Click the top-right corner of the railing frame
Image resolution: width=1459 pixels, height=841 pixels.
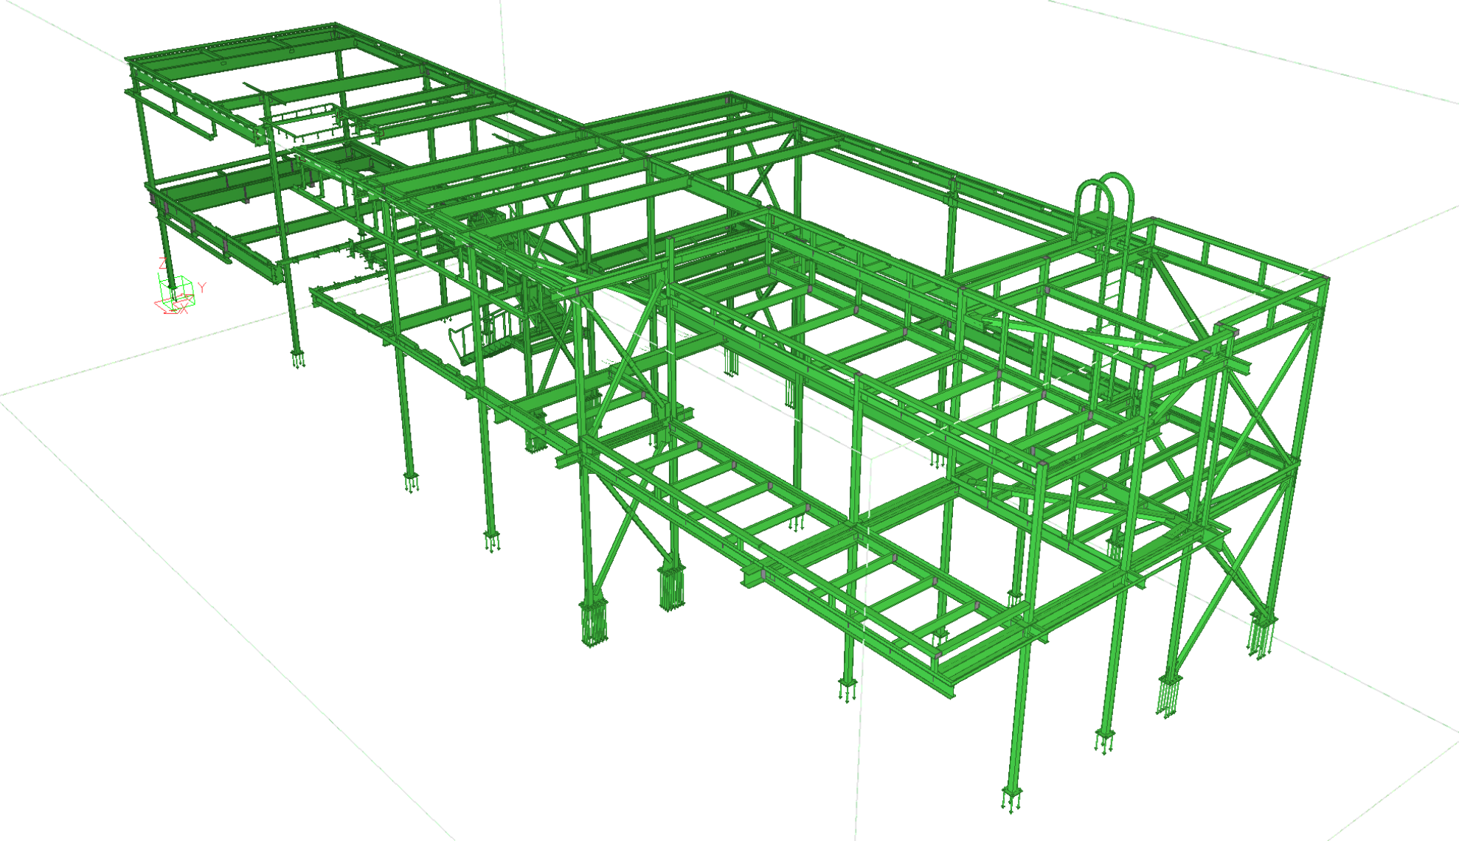tap(1324, 279)
